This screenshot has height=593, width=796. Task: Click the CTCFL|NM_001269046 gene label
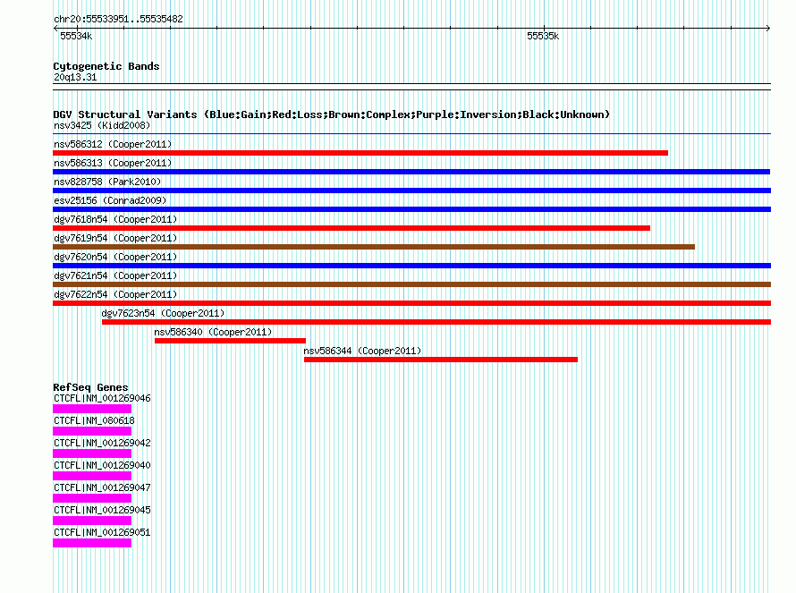click(x=102, y=398)
